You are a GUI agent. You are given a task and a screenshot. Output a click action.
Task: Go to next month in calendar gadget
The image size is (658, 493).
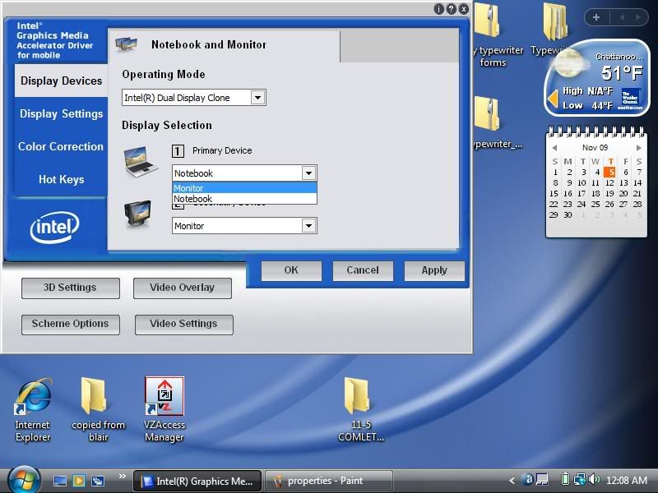[638, 148]
